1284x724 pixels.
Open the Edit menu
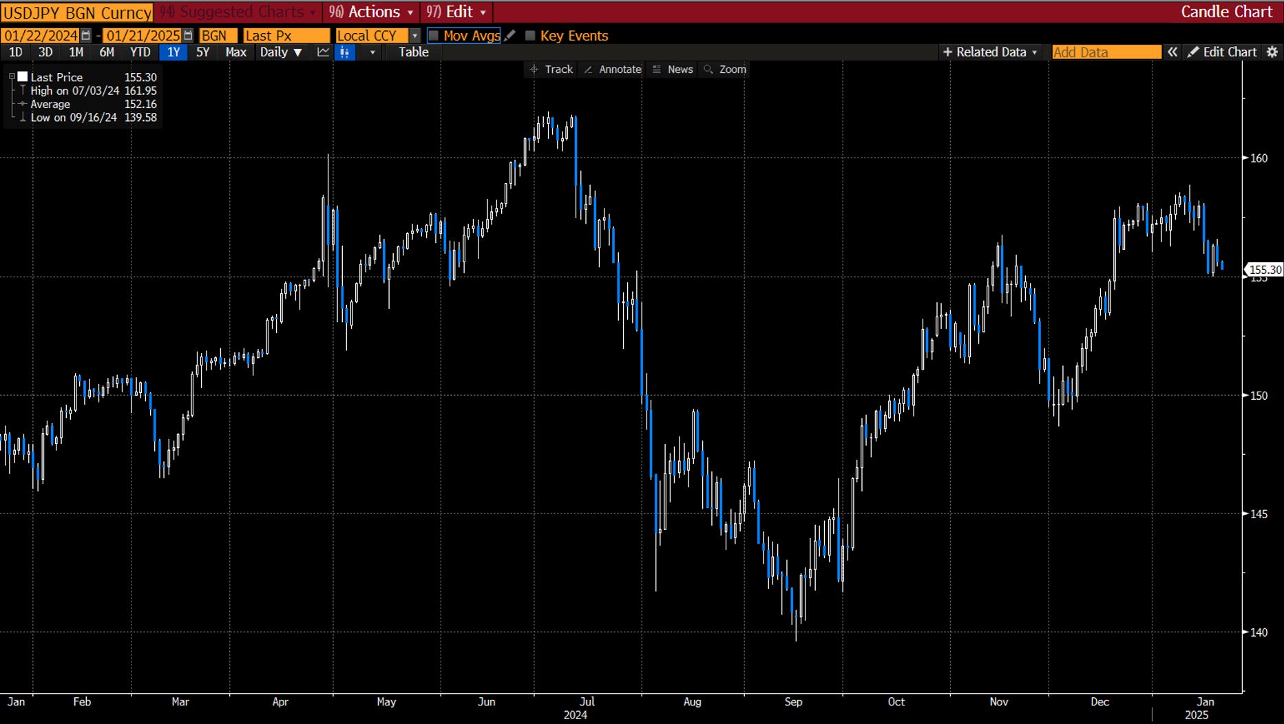coord(456,12)
